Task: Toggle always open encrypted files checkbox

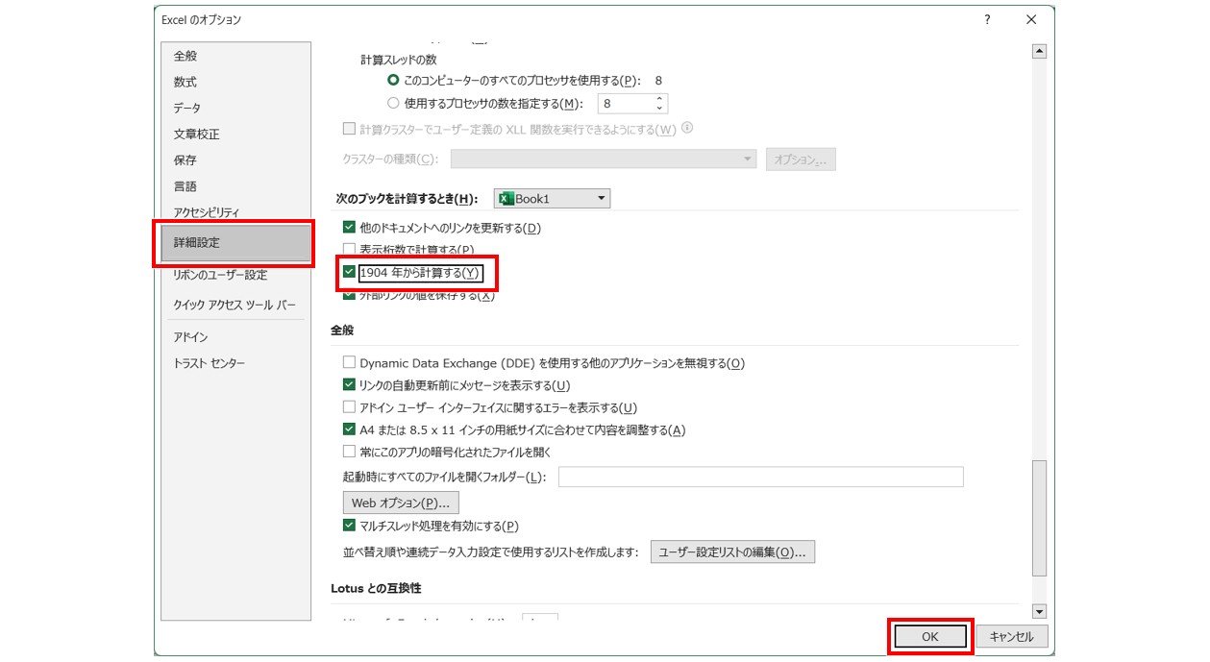Action: coord(349,452)
